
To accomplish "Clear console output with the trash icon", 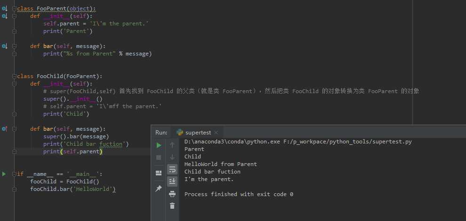I will (172, 205).
